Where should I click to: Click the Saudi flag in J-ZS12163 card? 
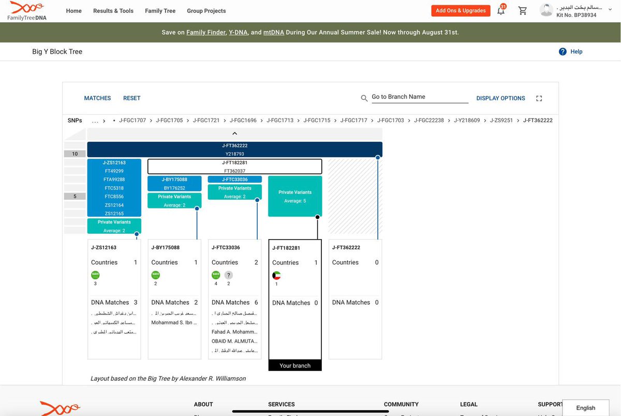(x=95, y=275)
